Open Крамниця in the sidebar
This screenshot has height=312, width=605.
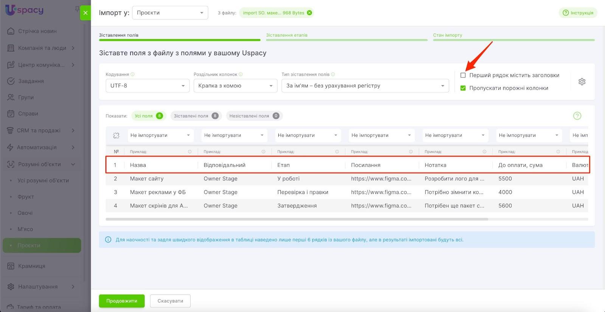point(32,266)
